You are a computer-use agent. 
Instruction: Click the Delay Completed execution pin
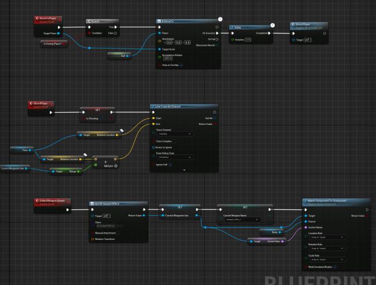(270, 33)
